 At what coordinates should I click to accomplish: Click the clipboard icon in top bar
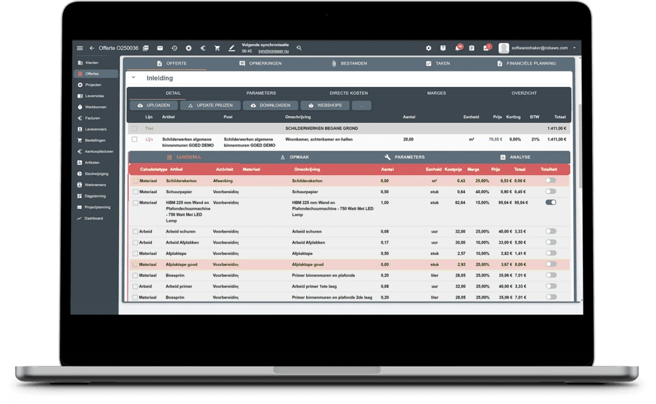click(x=471, y=48)
